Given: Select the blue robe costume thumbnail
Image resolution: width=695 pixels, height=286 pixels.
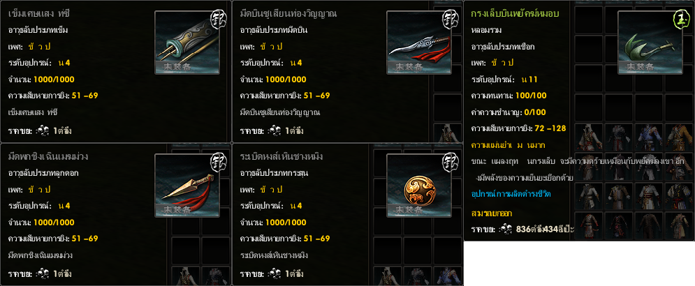Looking at the screenshot, I should (x=648, y=137).
